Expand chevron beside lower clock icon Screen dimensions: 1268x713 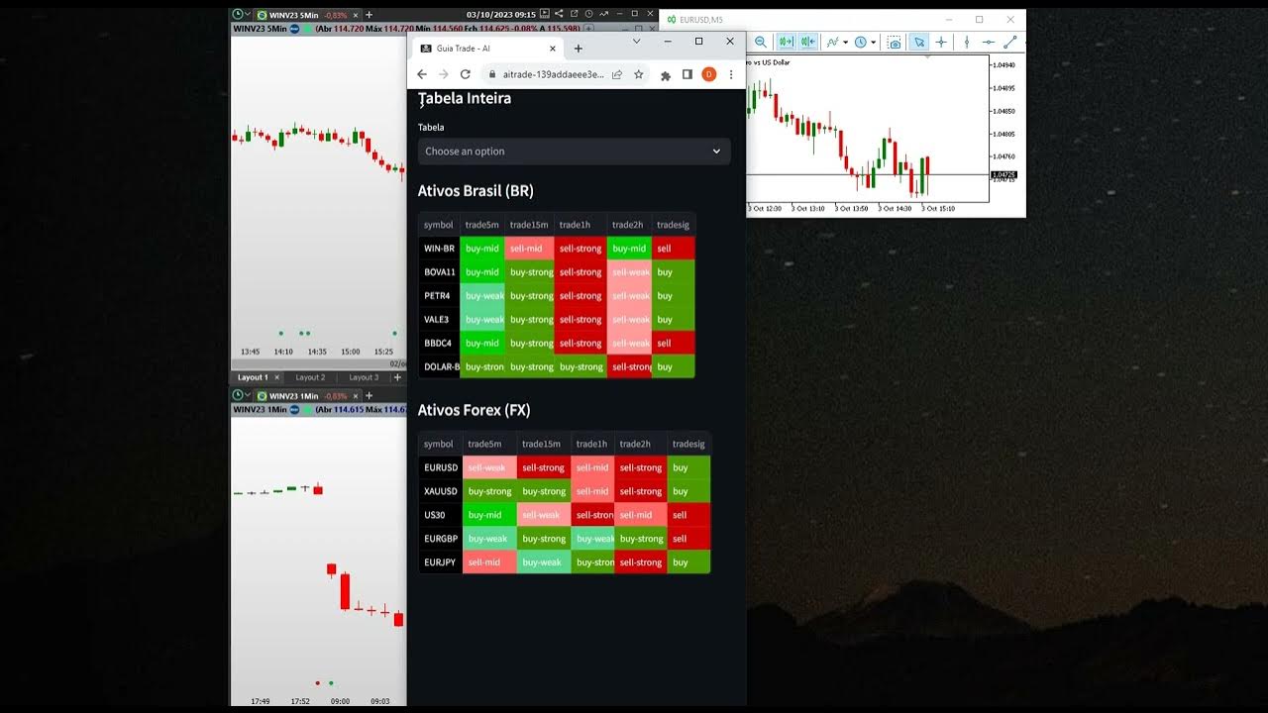(x=249, y=396)
